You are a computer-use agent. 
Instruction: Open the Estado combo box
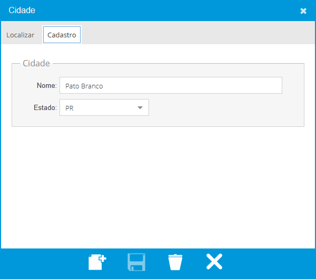pos(104,108)
